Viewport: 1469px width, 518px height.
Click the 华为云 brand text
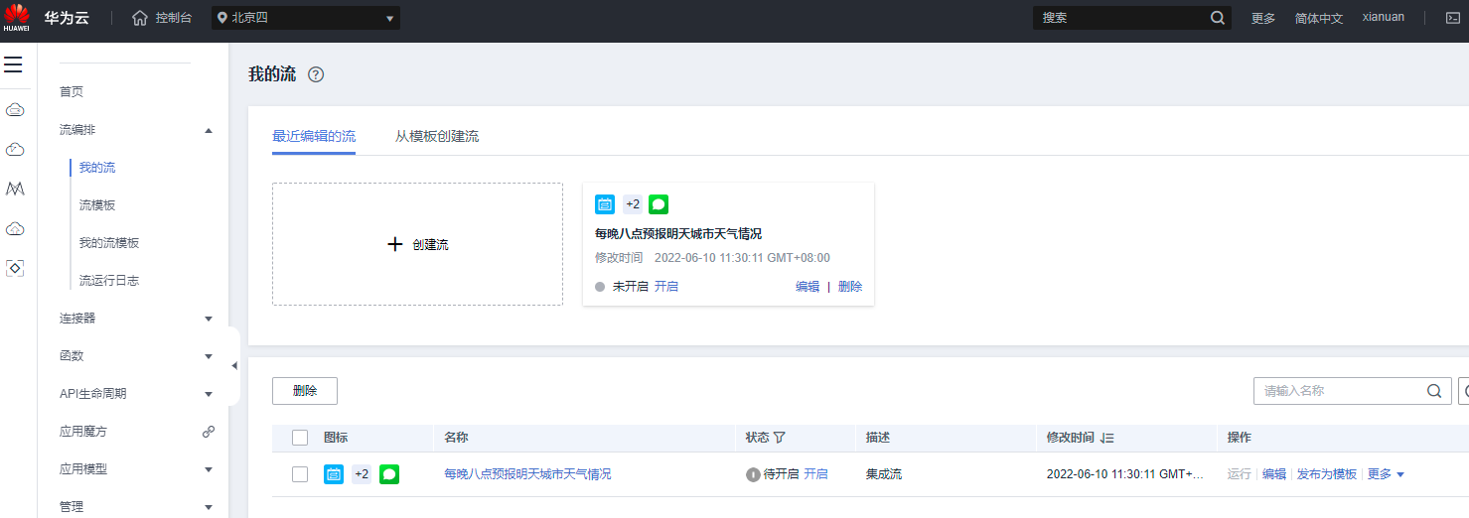tap(67, 18)
